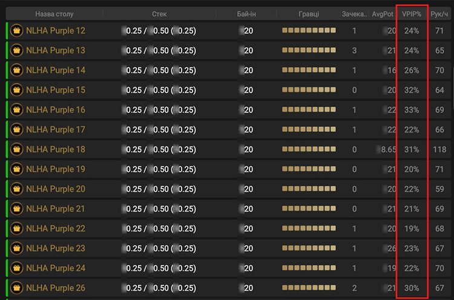
Task: Sort by Назва столу column header
Action: (54, 13)
